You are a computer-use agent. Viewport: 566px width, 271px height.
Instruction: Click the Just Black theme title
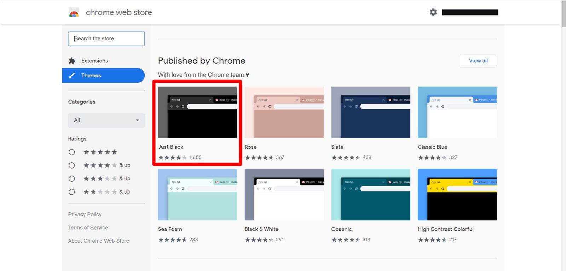171,147
